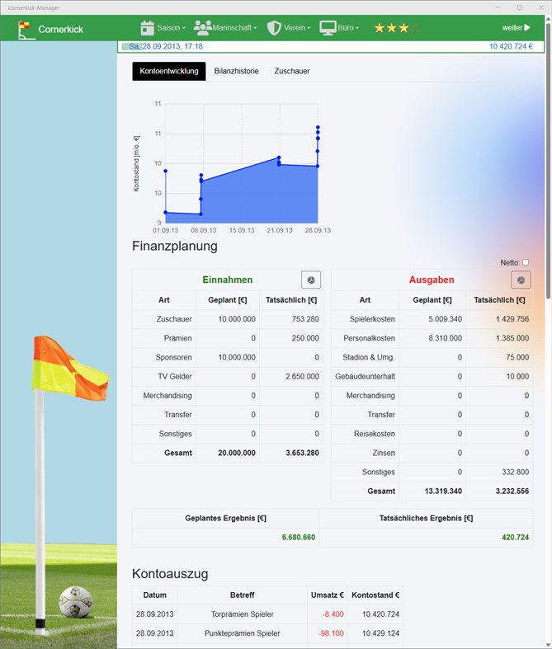Click the Saison calendar icon

[x=147, y=28]
